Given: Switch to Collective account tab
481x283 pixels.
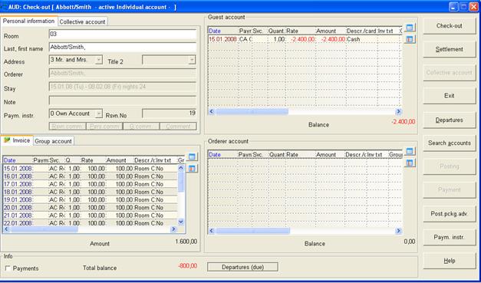Looking at the screenshot, I should point(82,21).
